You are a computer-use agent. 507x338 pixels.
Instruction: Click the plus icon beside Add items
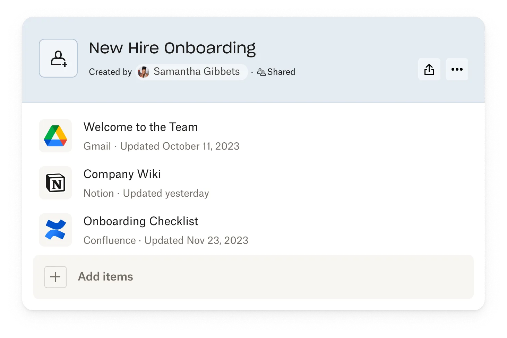[55, 277]
